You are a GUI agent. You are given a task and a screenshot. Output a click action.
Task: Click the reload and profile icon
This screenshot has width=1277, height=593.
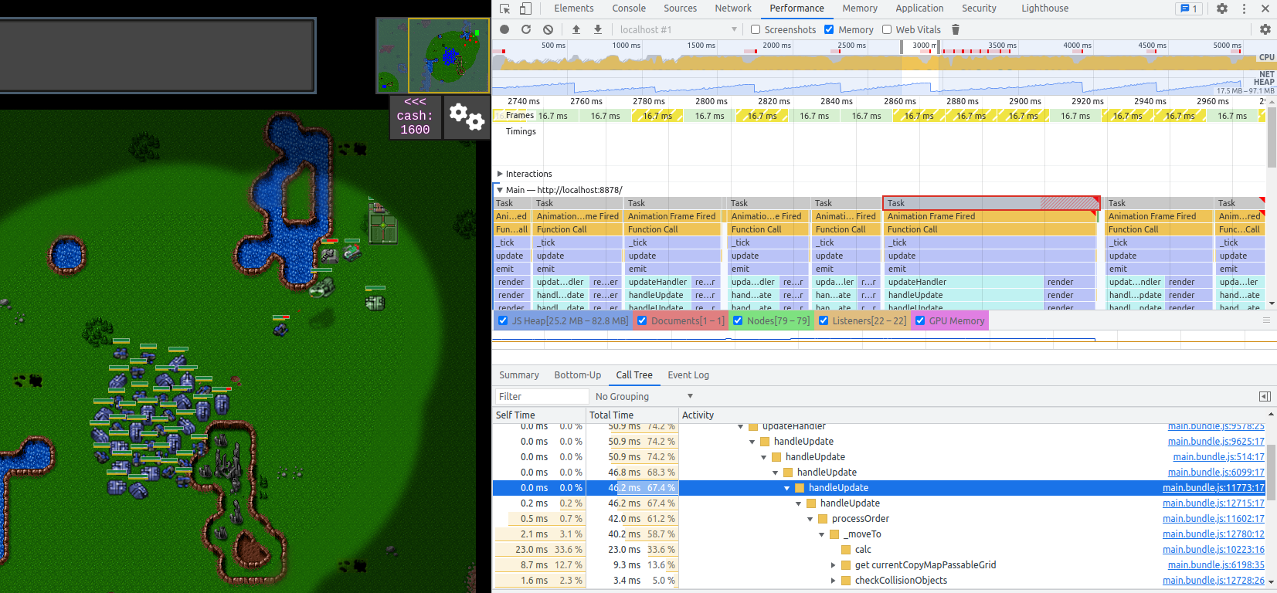click(x=526, y=29)
